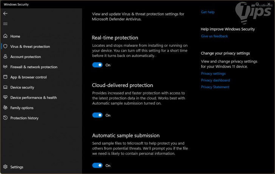Click Help improve Windows Security heading
275x174 pixels.
click(228, 29)
